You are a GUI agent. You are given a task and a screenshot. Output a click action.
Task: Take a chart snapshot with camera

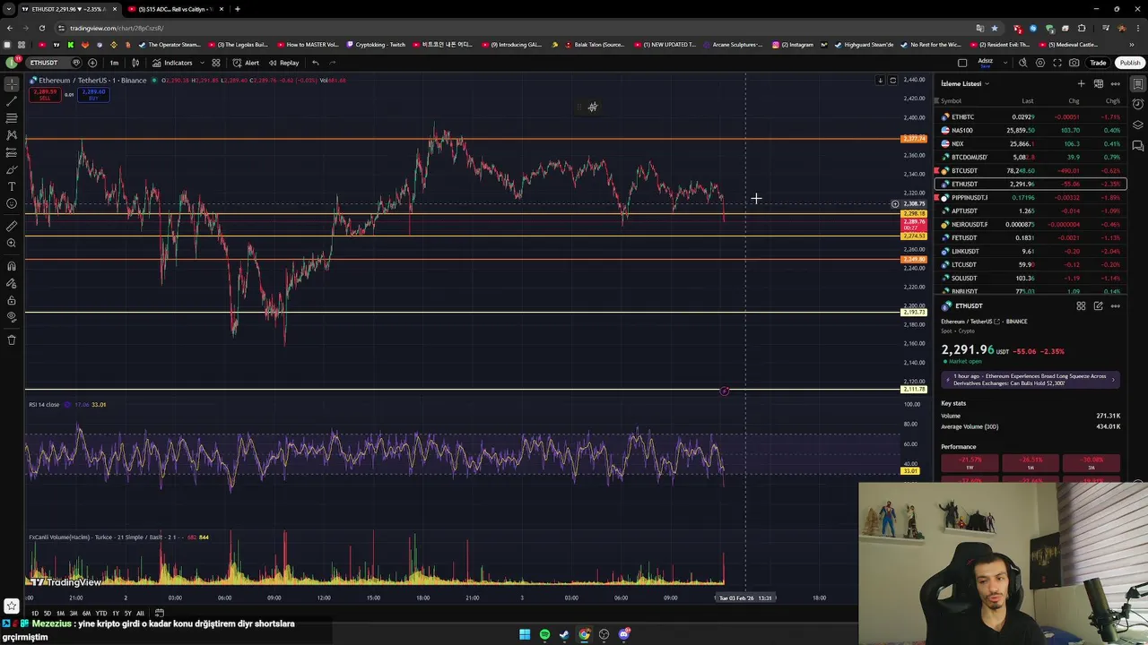coord(1074,63)
